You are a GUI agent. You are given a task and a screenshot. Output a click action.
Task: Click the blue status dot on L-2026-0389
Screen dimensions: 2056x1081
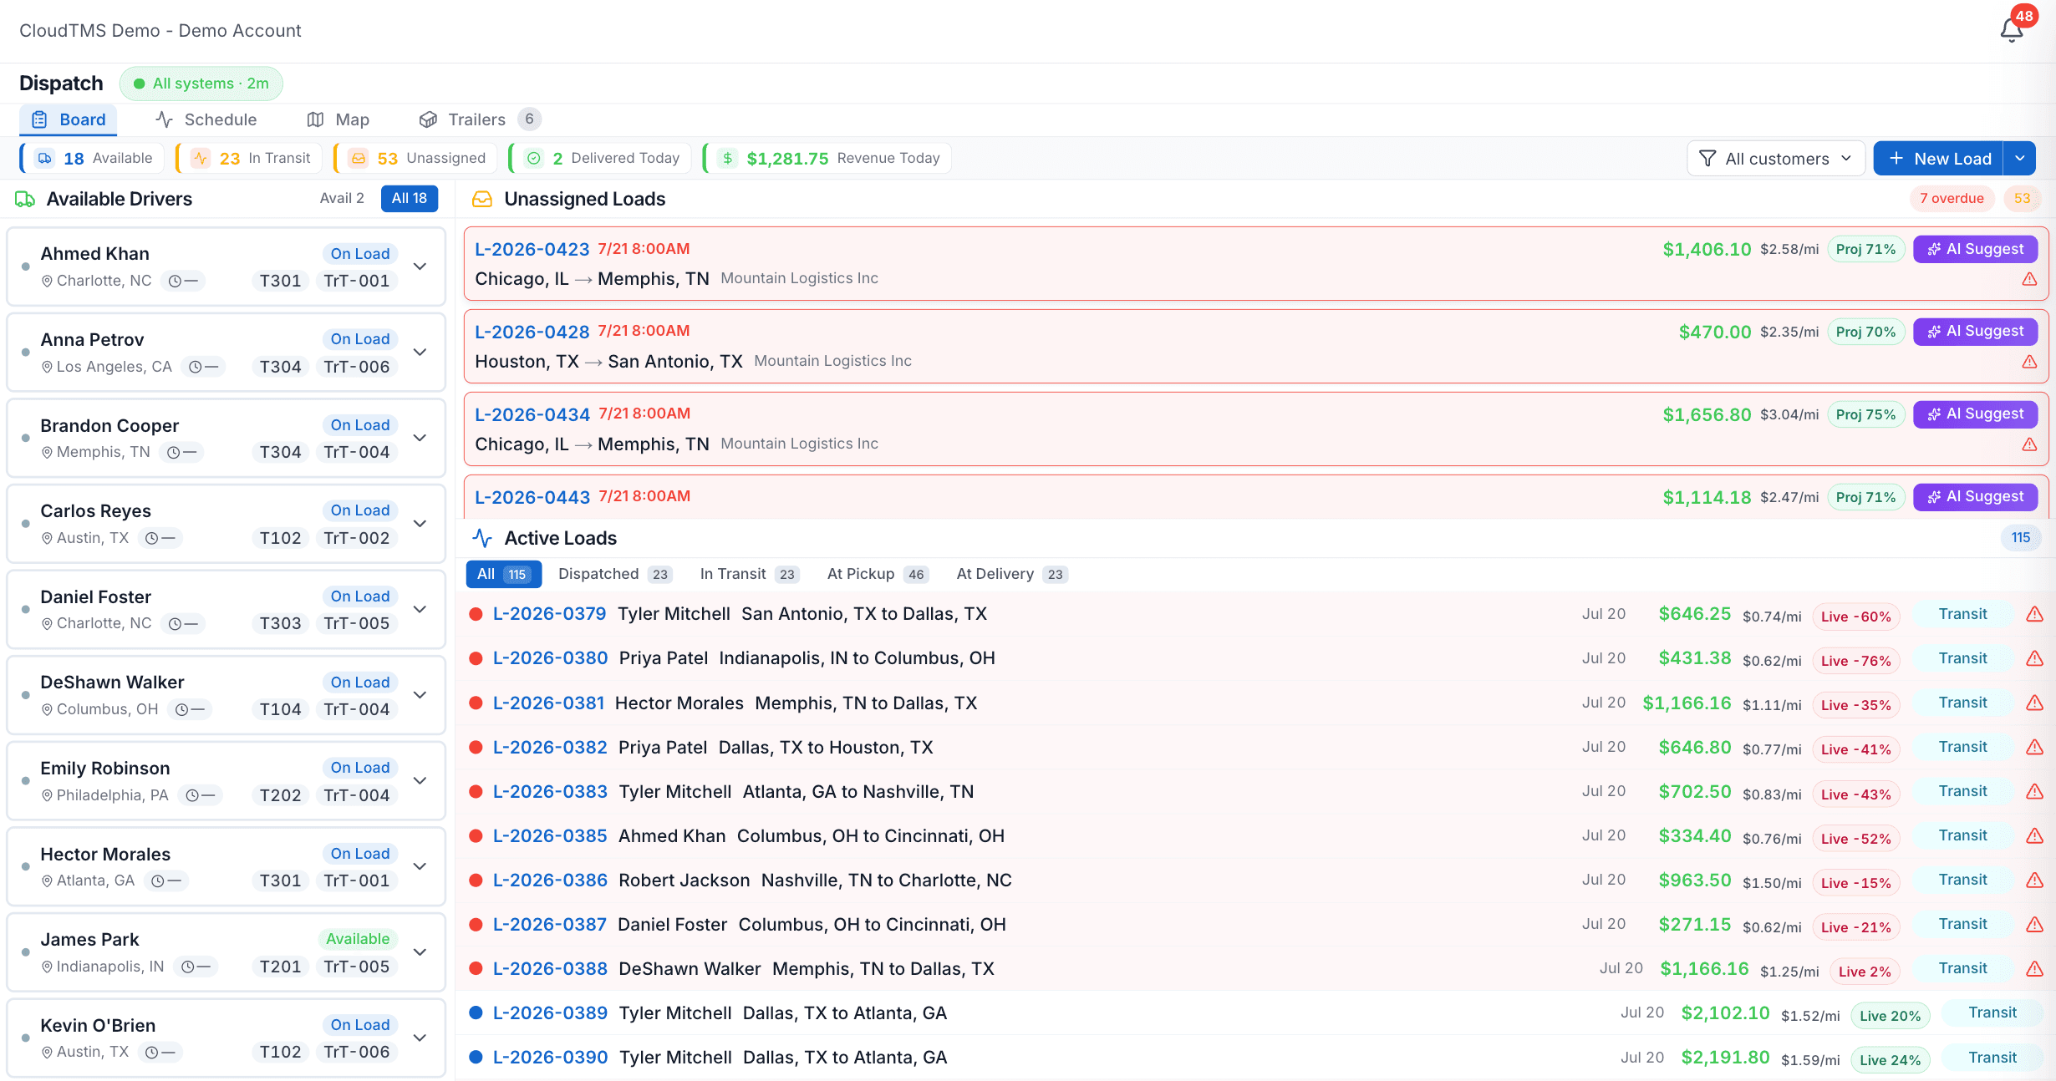click(x=476, y=1012)
